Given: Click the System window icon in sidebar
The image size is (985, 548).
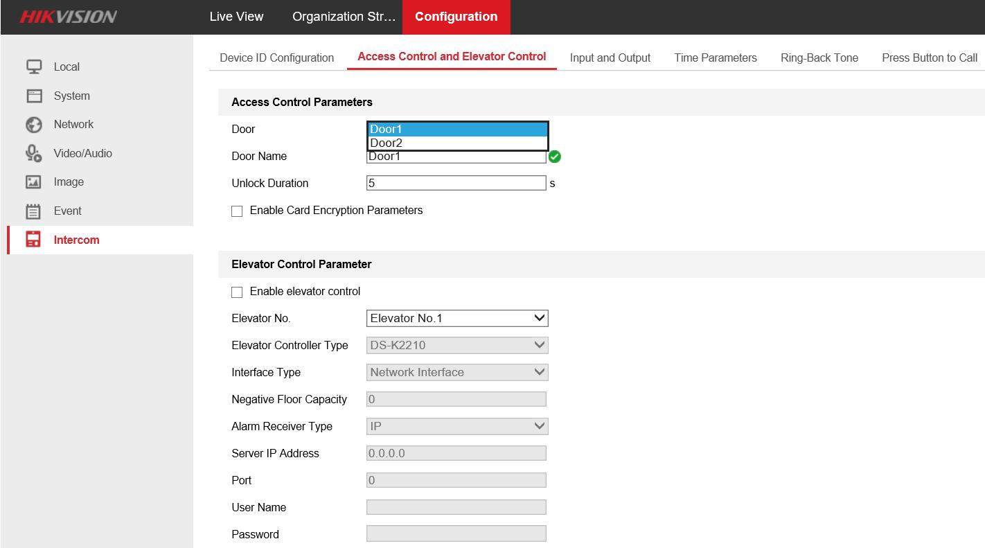Looking at the screenshot, I should pyautogui.click(x=34, y=96).
